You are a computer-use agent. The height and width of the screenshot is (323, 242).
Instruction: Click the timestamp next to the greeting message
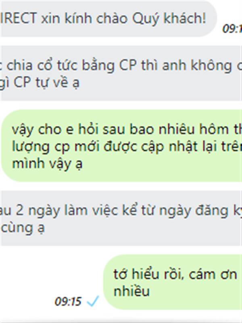[232, 28]
